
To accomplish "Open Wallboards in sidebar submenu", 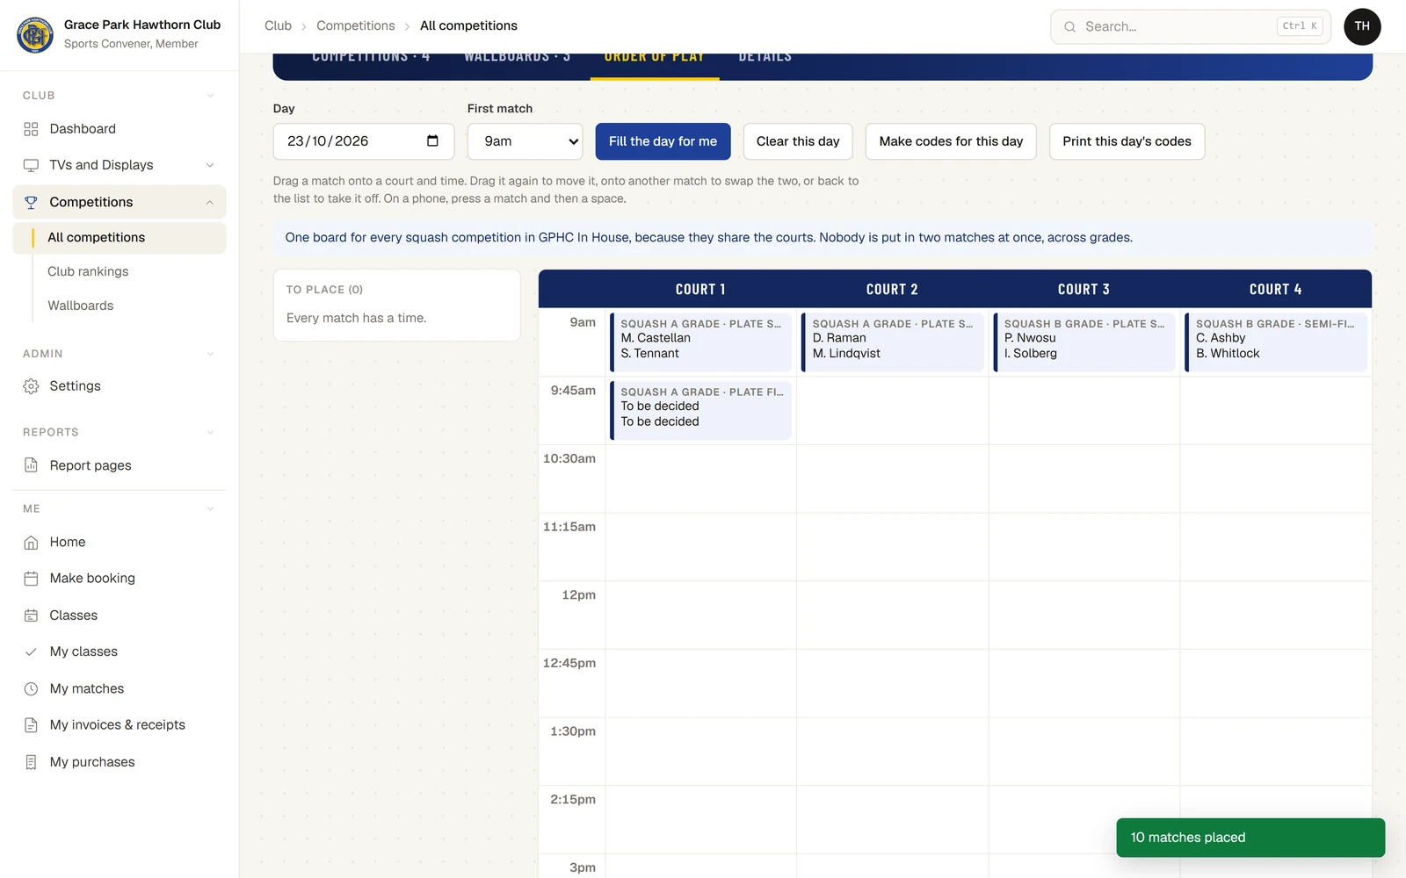I will tap(81, 306).
